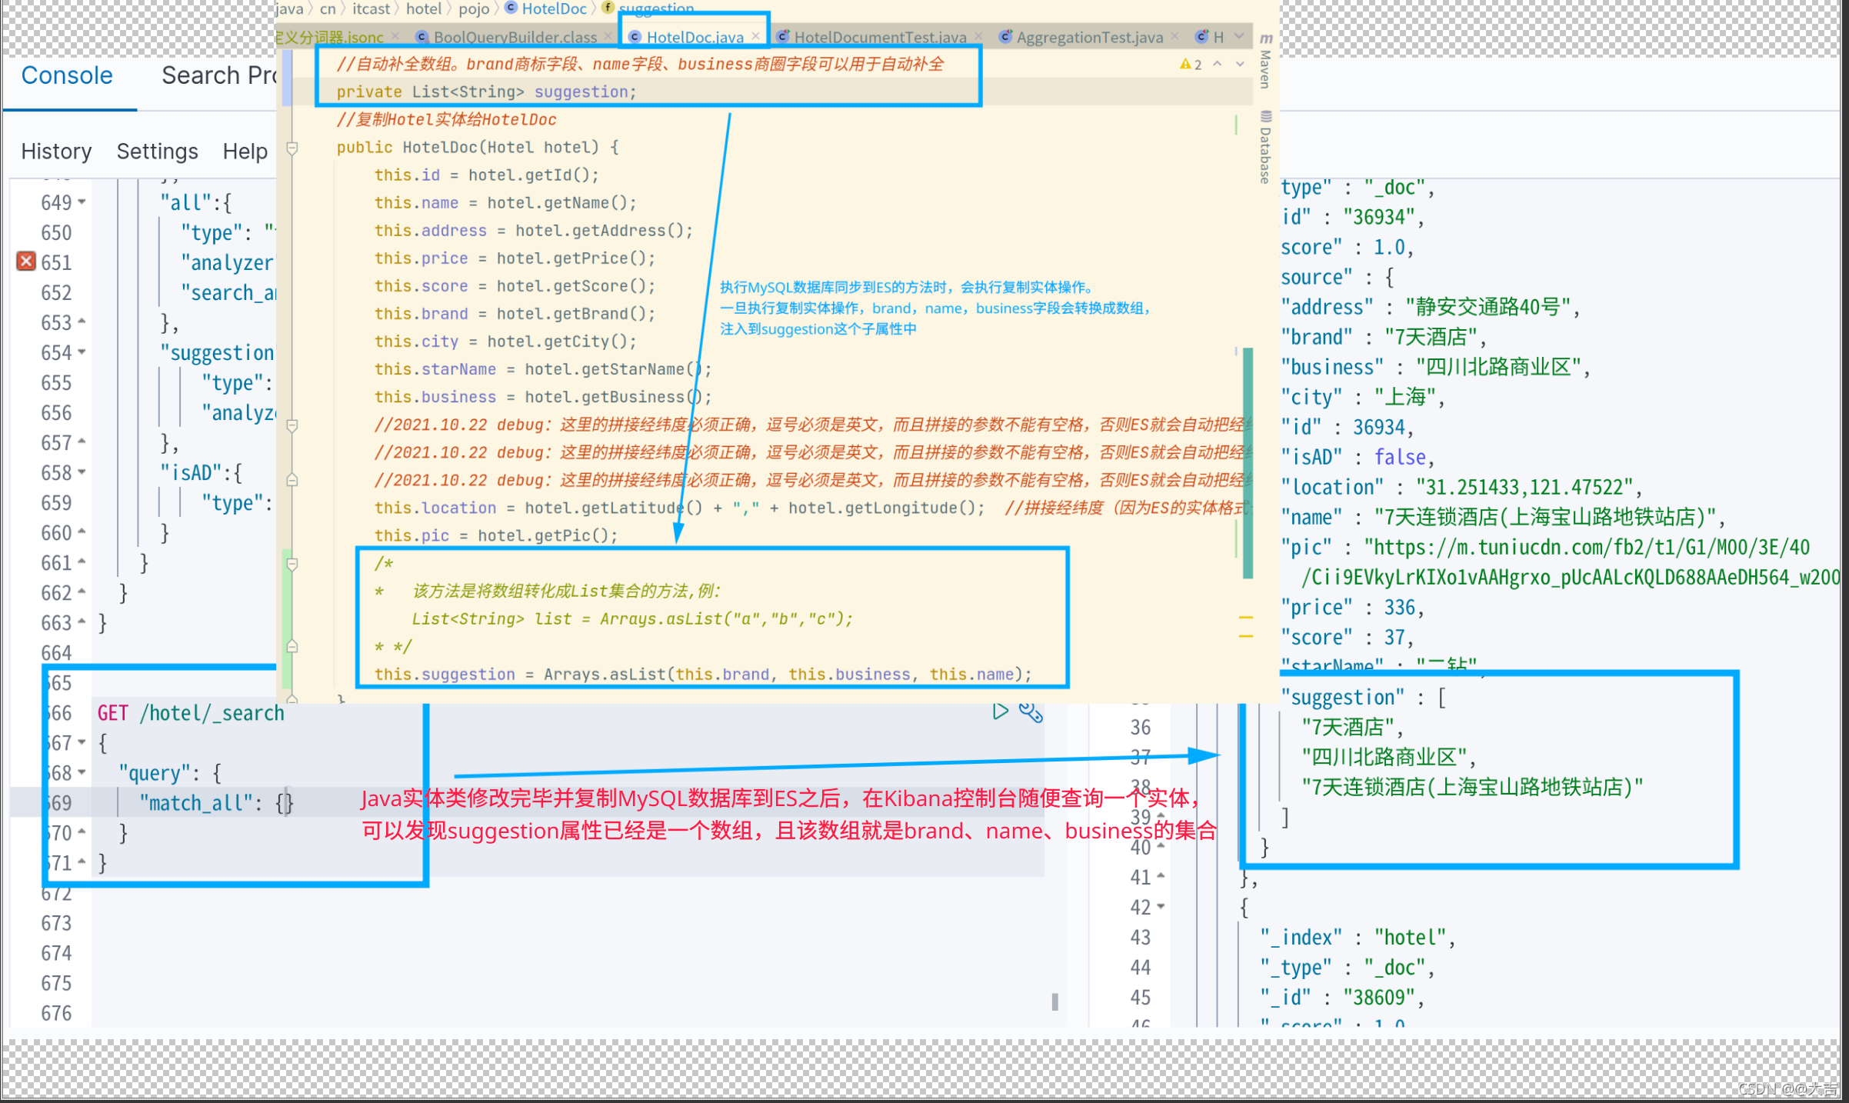1849x1103 pixels.
Task: Close the HotelDocumentTest.java editor tab
Action: pos(978,36)
